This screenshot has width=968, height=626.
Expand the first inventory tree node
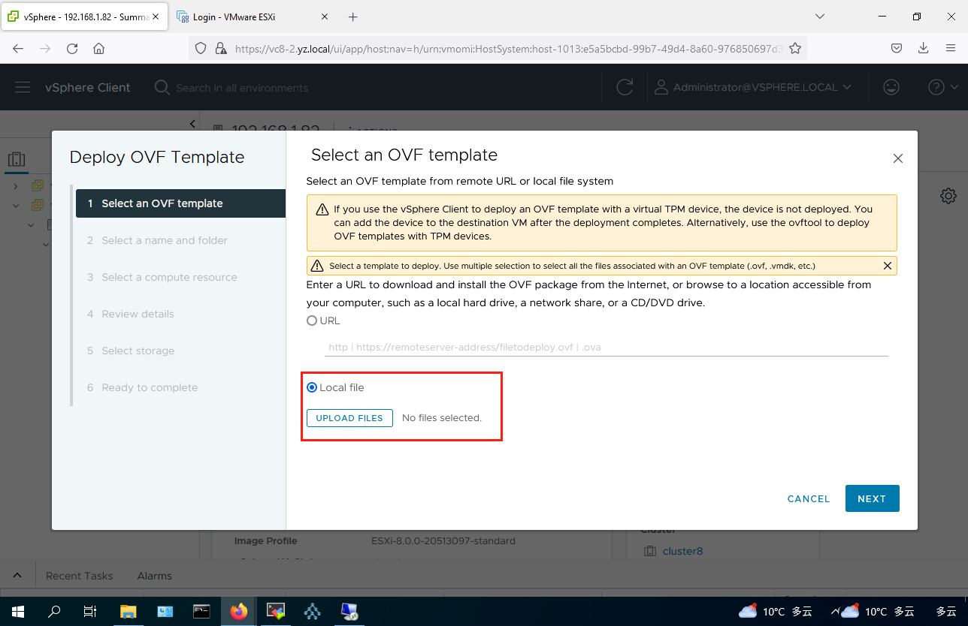point(17,185)
